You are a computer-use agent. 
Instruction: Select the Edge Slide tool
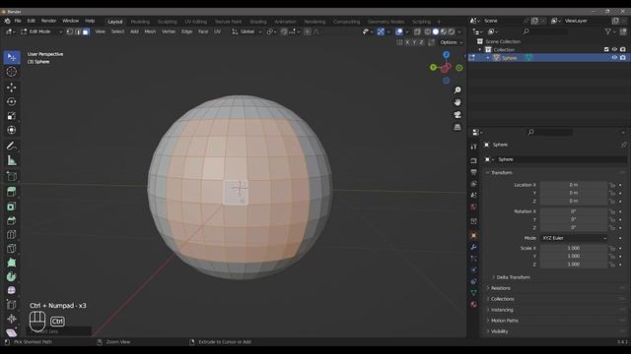(x=11, y=305)
